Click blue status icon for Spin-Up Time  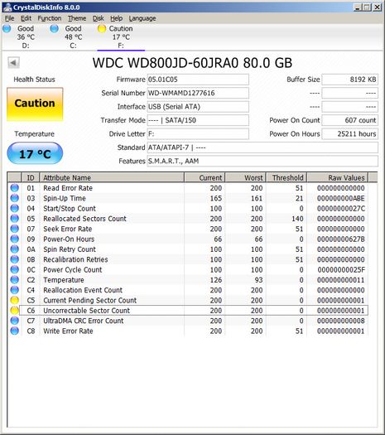[14, 198]
